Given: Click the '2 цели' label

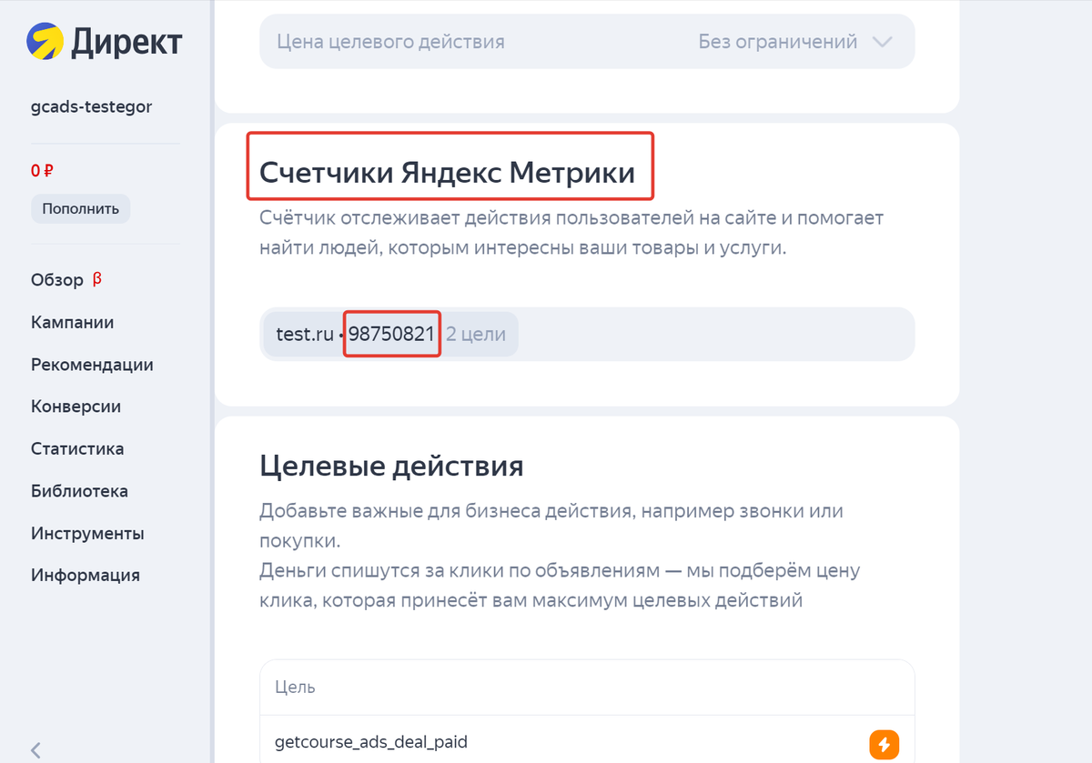Looking at the screenshot, I should coord(475,334).
